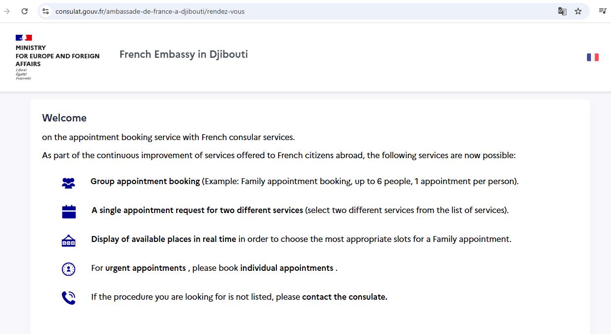Select the group appointment people icon
Image resolution: width=611 pixels, height=334 pixels.
click(x=68, y=182)
